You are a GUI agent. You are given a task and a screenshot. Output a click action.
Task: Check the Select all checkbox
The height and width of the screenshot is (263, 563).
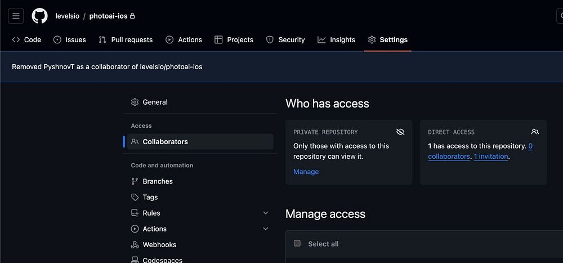coord(297,243)
